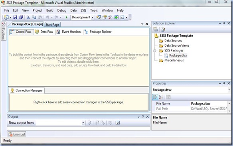Open the Error List tab
The image size is (233, 146).
tap(17, 134)
